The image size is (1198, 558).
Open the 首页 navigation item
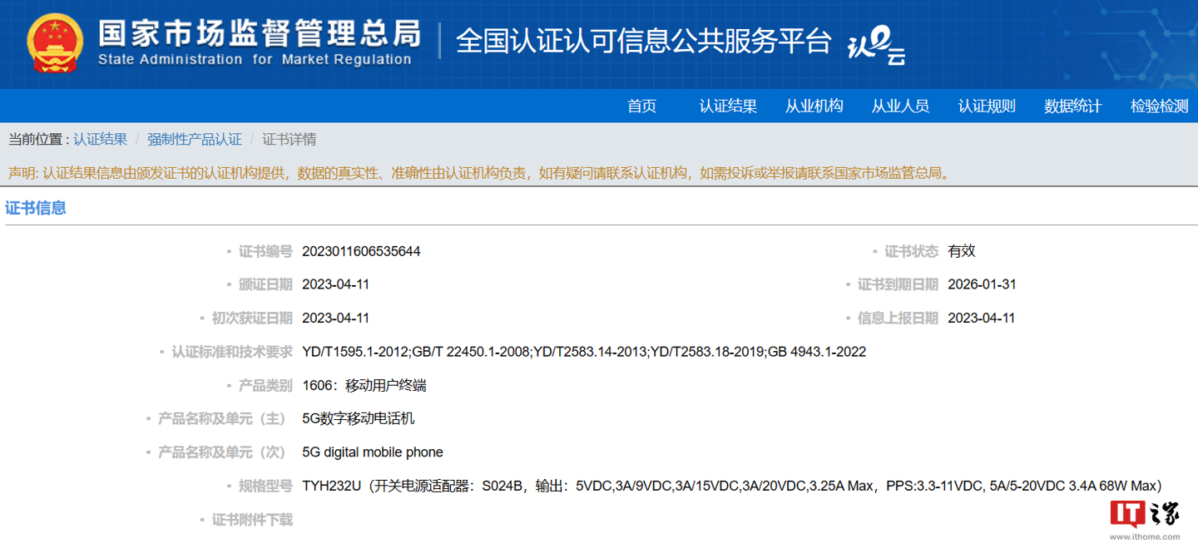click(641, 106)
